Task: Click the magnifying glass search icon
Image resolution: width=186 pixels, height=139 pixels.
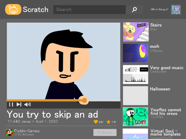Action: [x=134, y=10]
